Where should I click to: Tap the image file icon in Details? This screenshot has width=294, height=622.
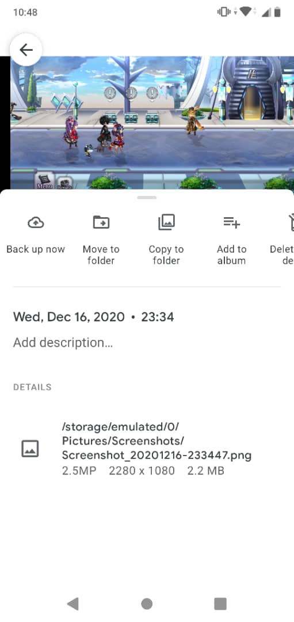click(x=30, y=449)
